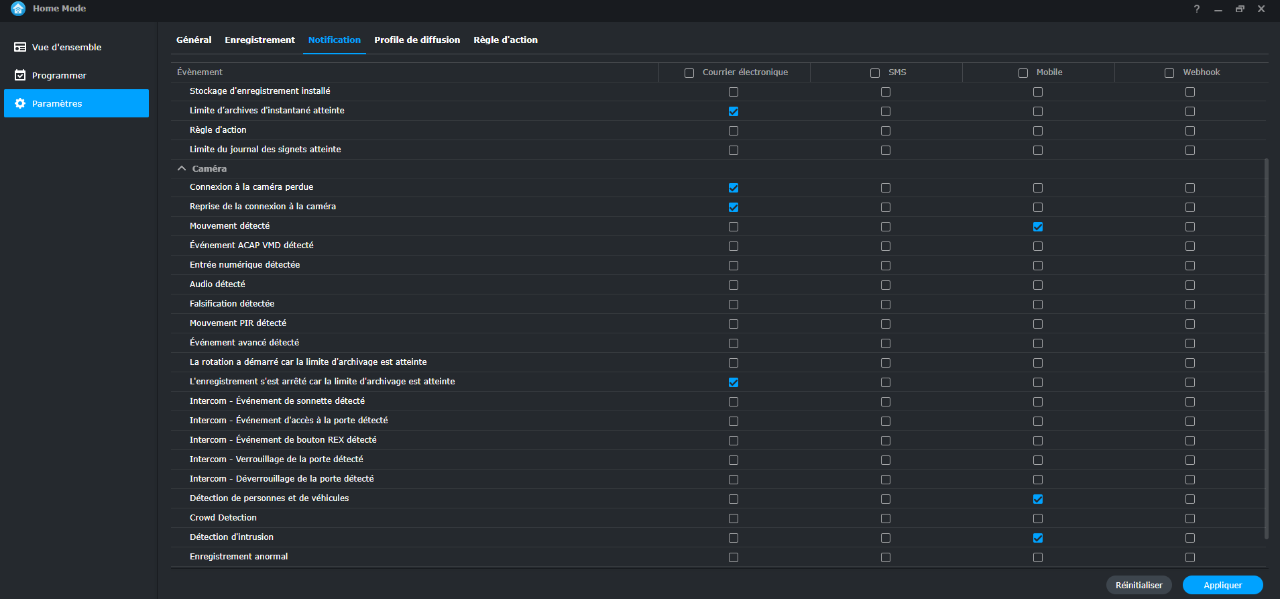
Task: Open Vue d'ensemble overview icon
Action: [20, 47]
